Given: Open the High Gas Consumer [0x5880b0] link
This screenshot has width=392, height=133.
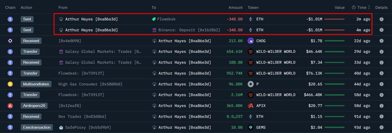Looking at the screenshot, I should pyautogui.click(x=90, y=84).
